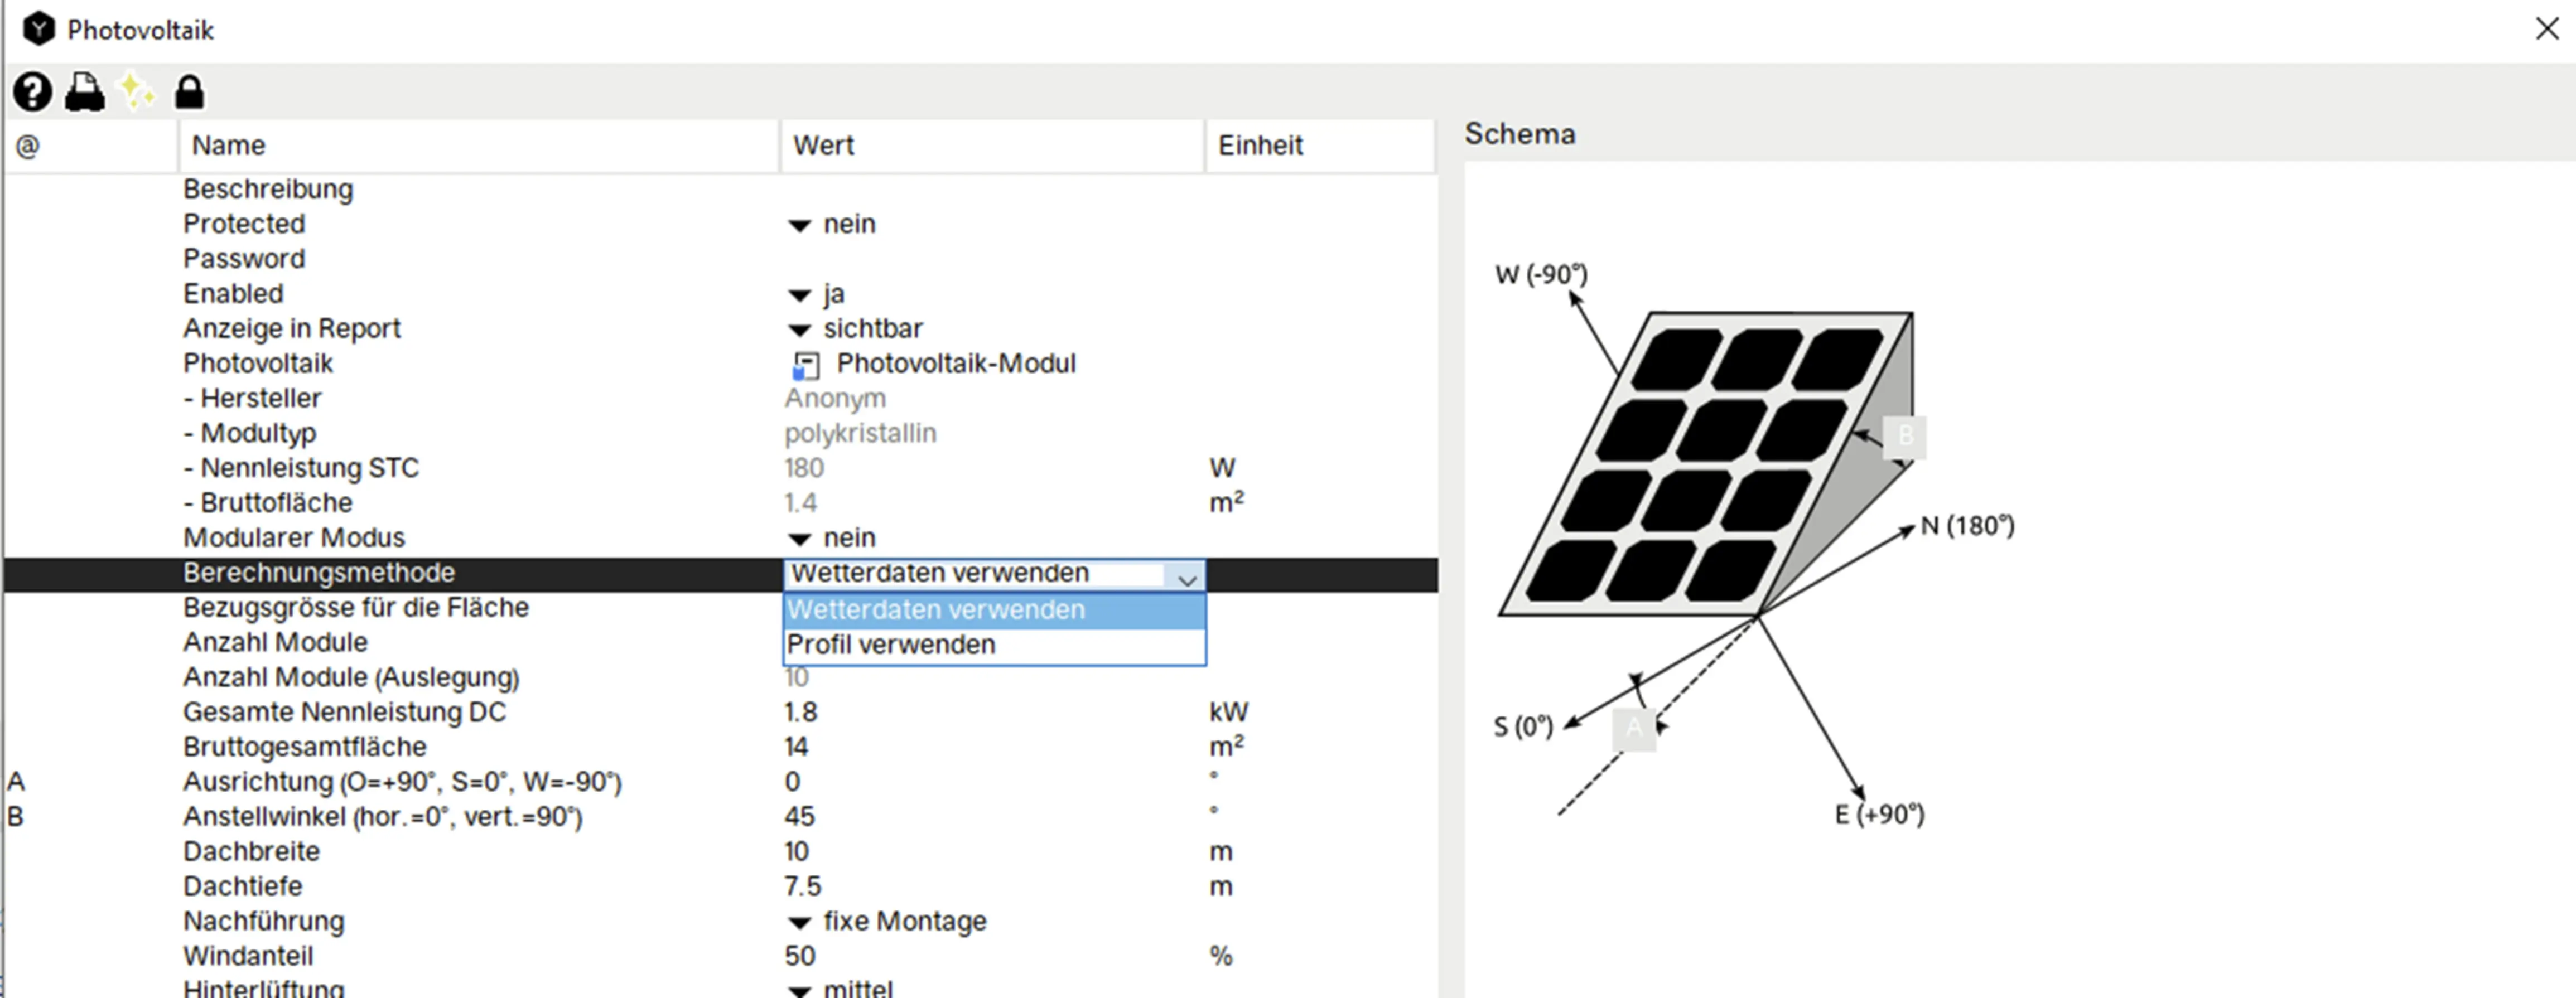
Task: Expand Anzeige in Report dropdown
Action: point(799,330)
